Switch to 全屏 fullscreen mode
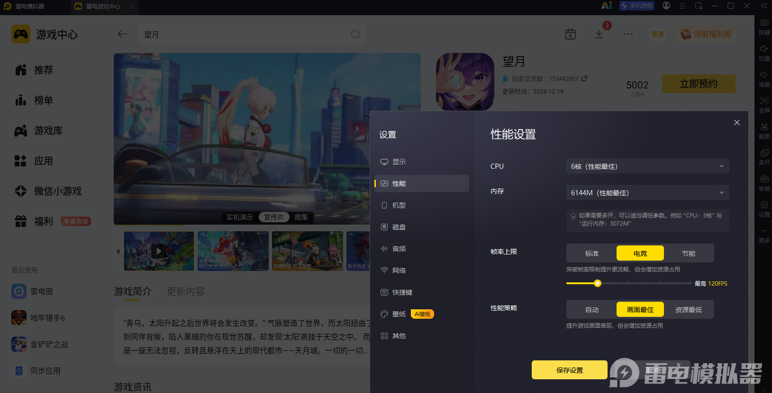 764,105
